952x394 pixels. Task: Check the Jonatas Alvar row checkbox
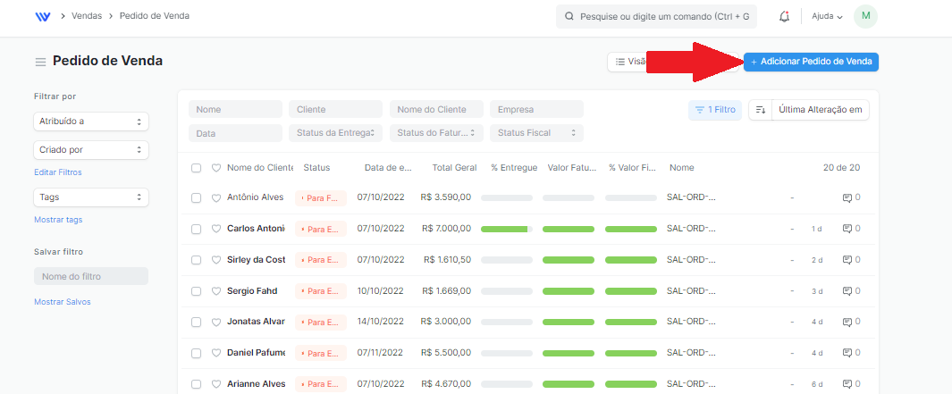(x=196, y=322)
